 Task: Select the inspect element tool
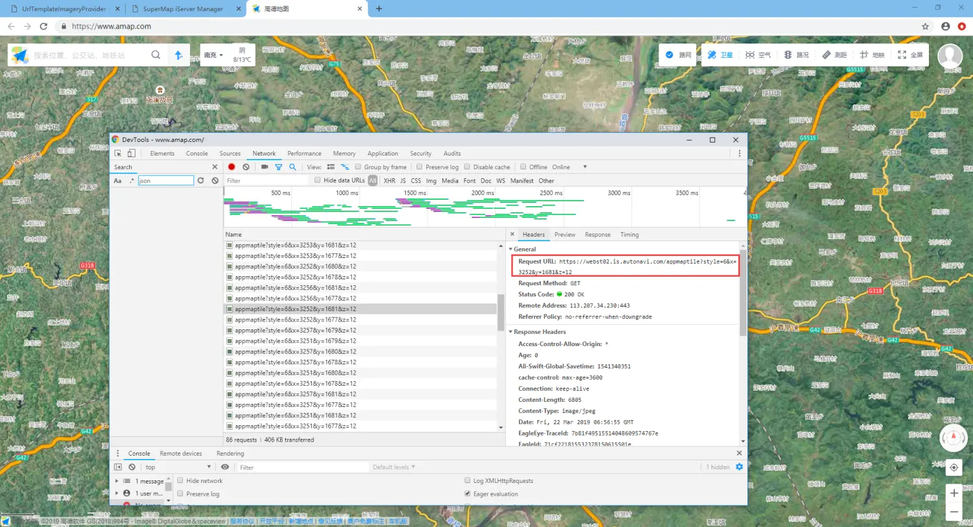point(118,154)
